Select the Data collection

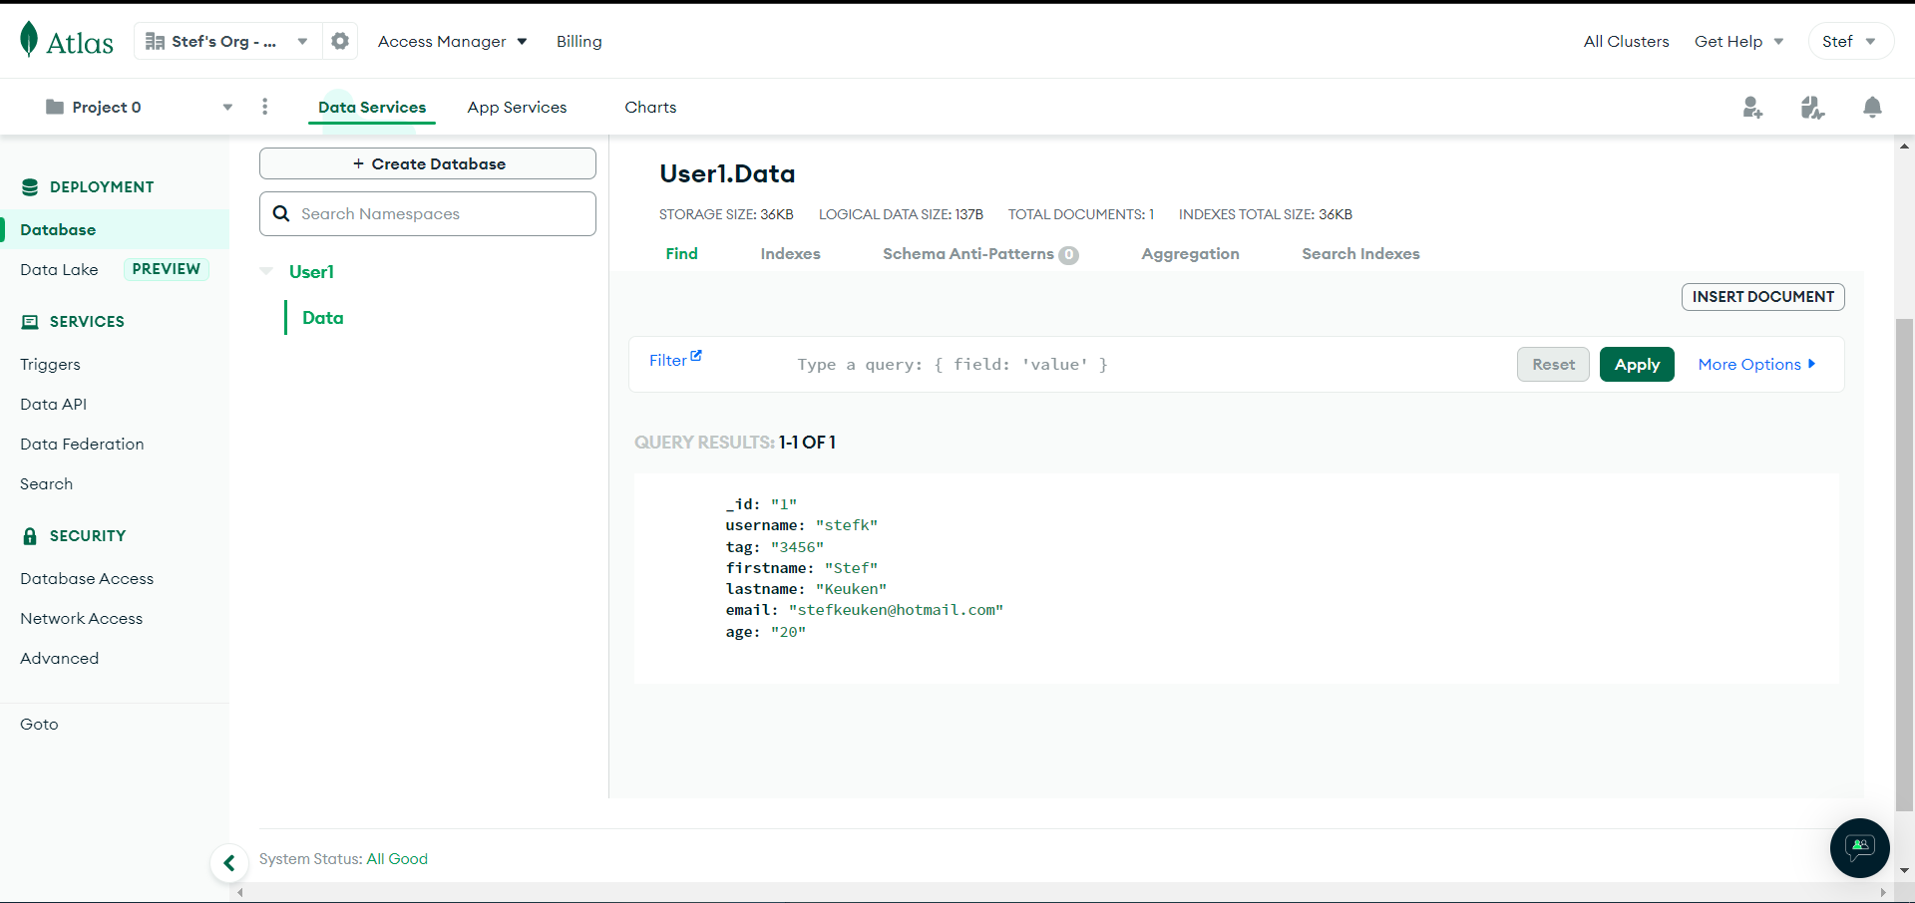pos(322,318)
